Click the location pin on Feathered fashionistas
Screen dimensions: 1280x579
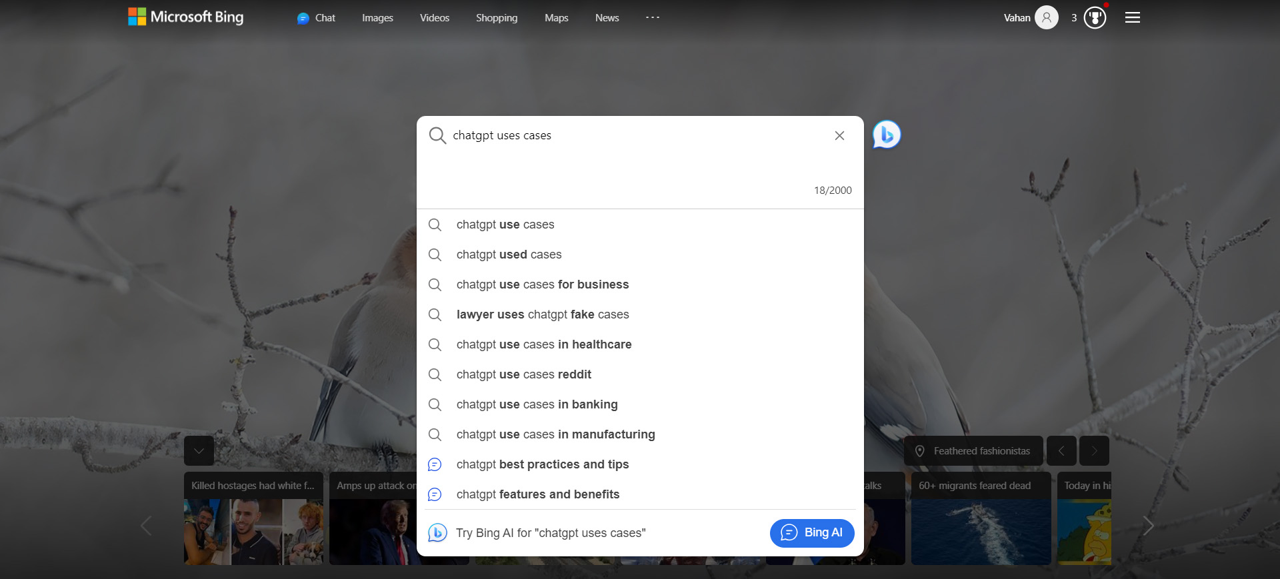click(x=920, y=451)
